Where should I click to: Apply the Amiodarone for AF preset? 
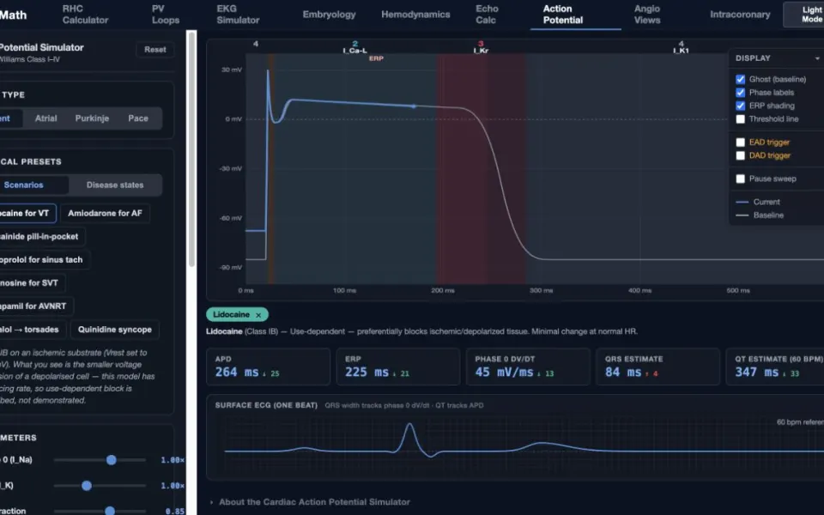coord(105,213)
